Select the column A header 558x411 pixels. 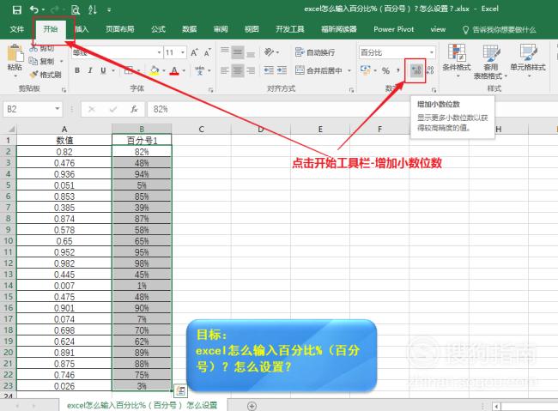pos(64,129)
